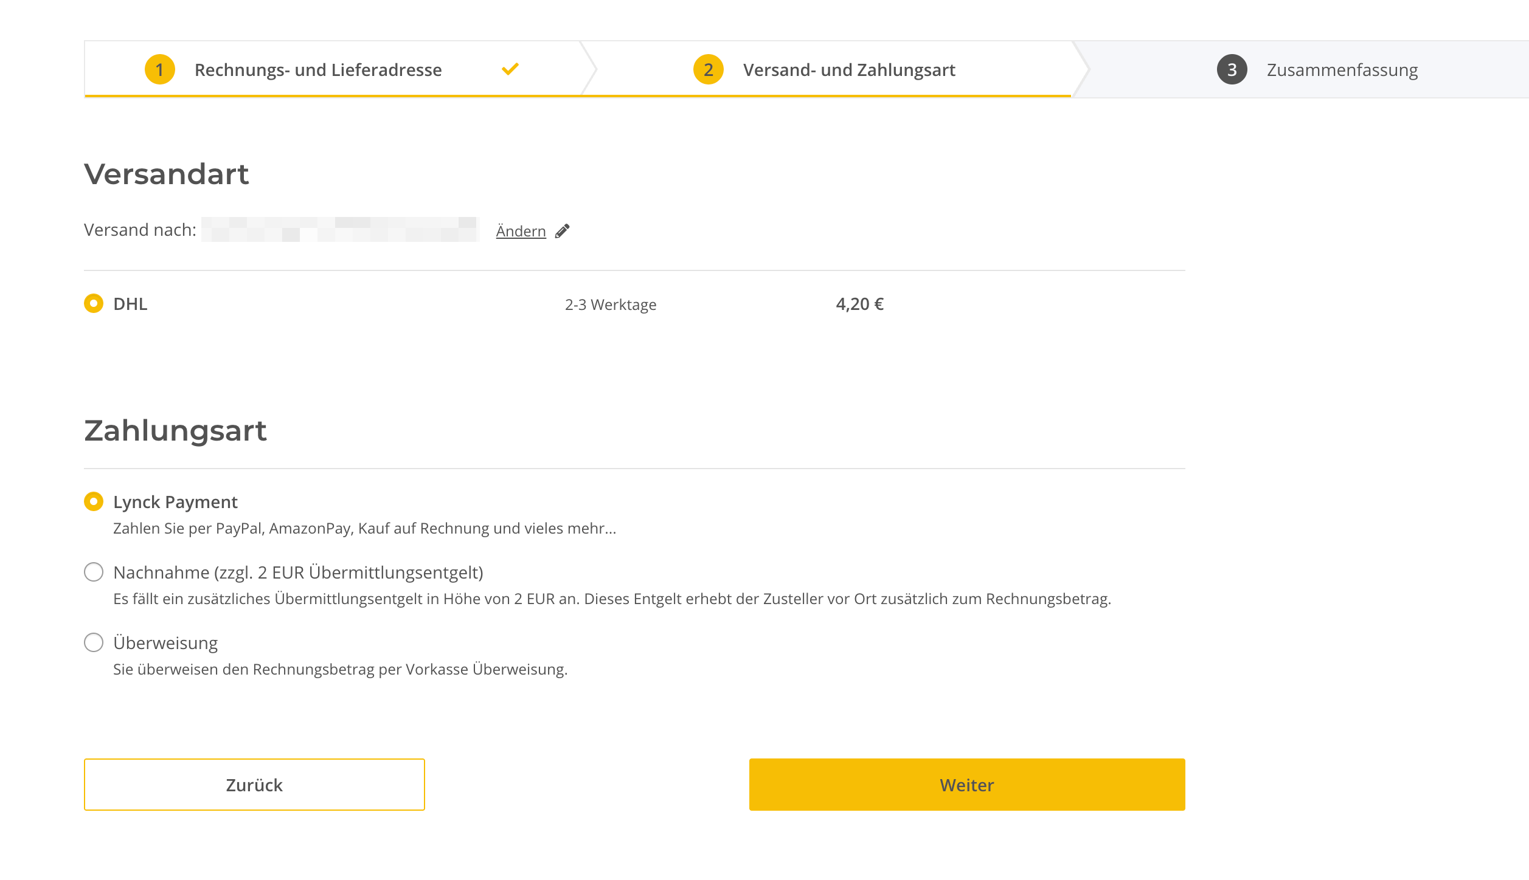Switch to the Versand- und Zahlungsart step

[848, 69]
